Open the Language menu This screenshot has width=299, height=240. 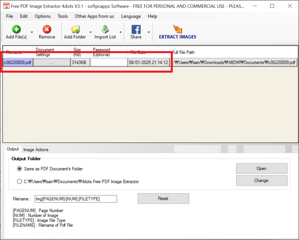tap(131, 16)
